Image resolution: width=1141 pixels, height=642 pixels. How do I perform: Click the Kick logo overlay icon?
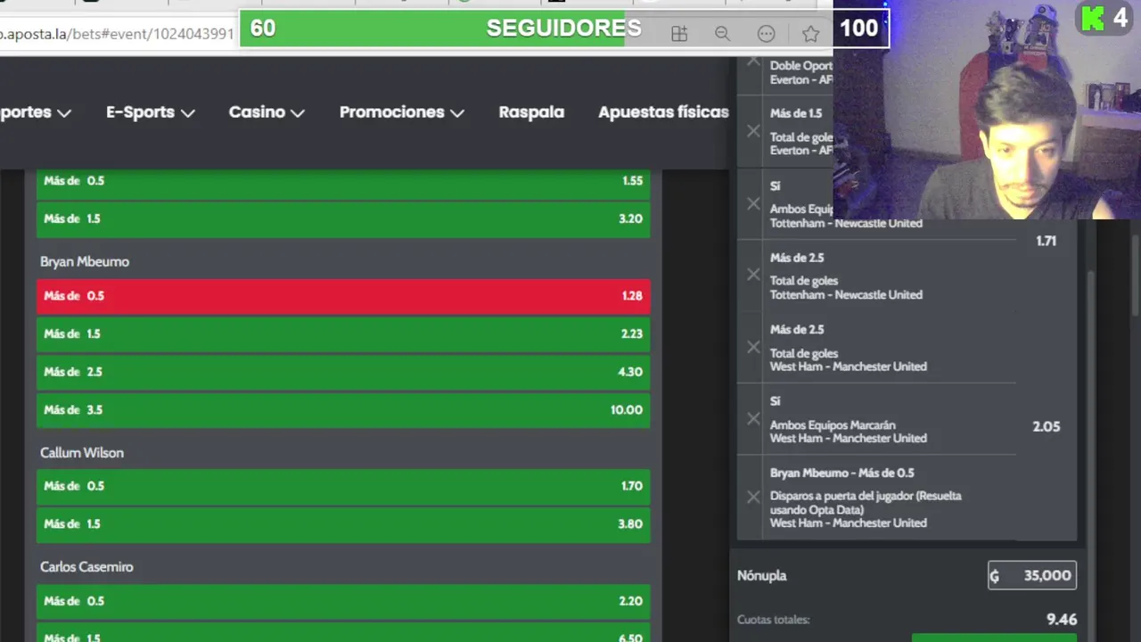point(1093,19)
